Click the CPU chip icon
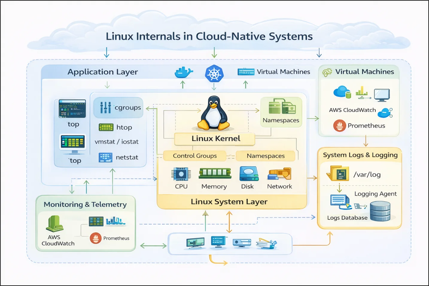 tap(181, 174)
